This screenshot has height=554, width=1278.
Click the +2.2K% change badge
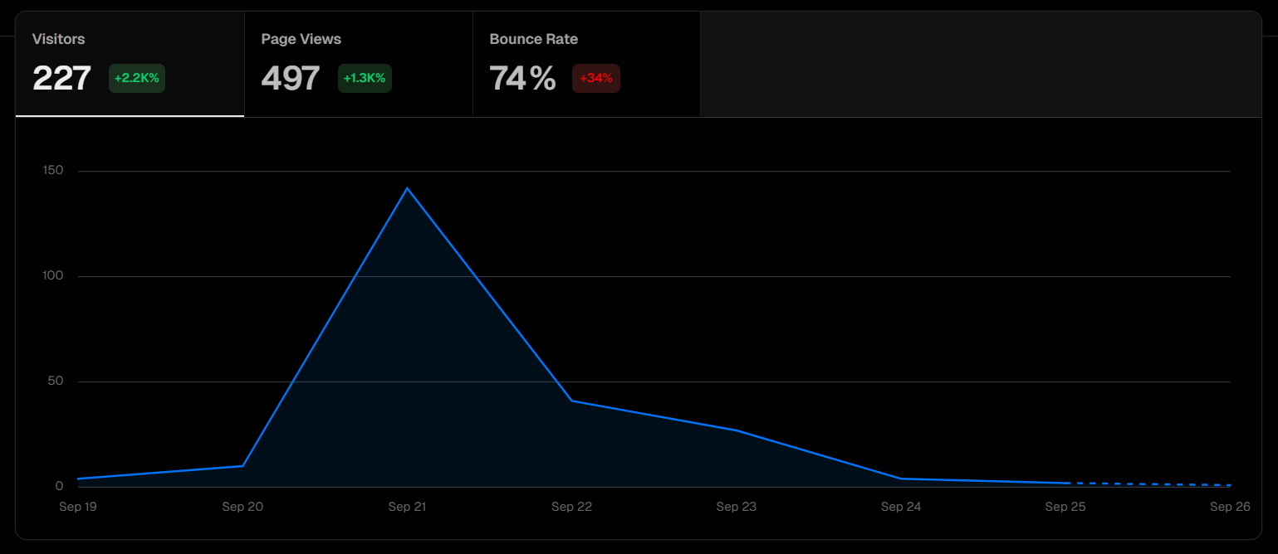click(136, 78)
